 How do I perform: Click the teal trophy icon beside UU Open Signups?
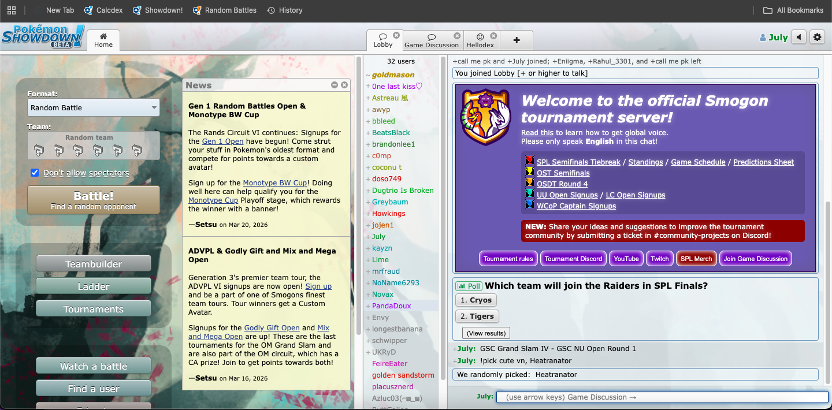click(x=529, y=193)
